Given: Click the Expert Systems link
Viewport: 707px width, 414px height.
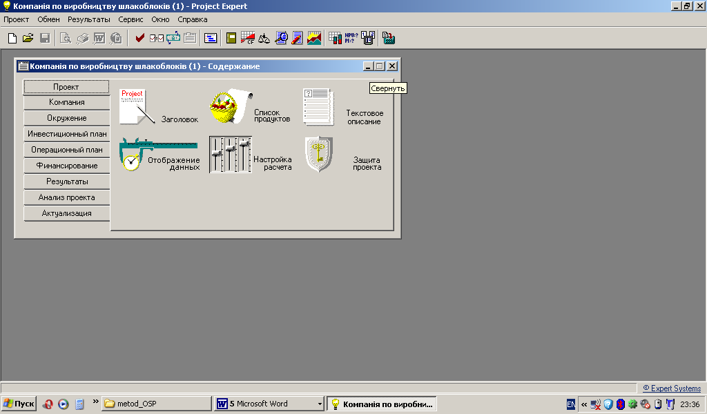Looking at the screenshot, I should tap(672, 388).
